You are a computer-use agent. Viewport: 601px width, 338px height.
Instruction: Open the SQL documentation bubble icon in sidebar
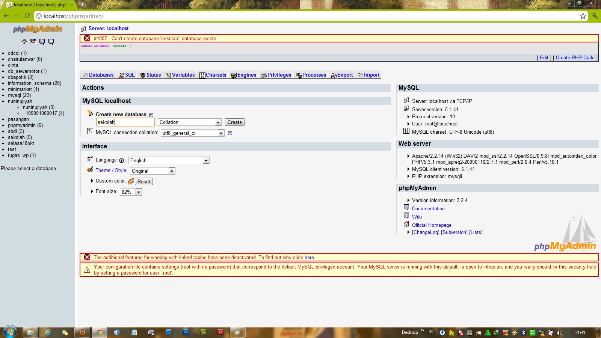(x=51, y=42)
